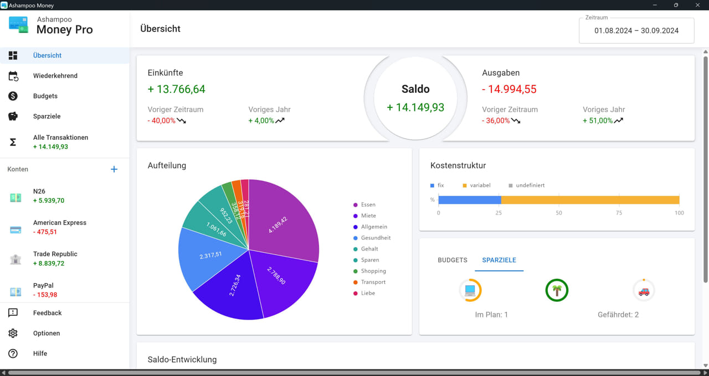This screenshot has height=376, width=709.
Task: Toggle the 'Essen' category in the pie legend
Action: pos(366,205)
